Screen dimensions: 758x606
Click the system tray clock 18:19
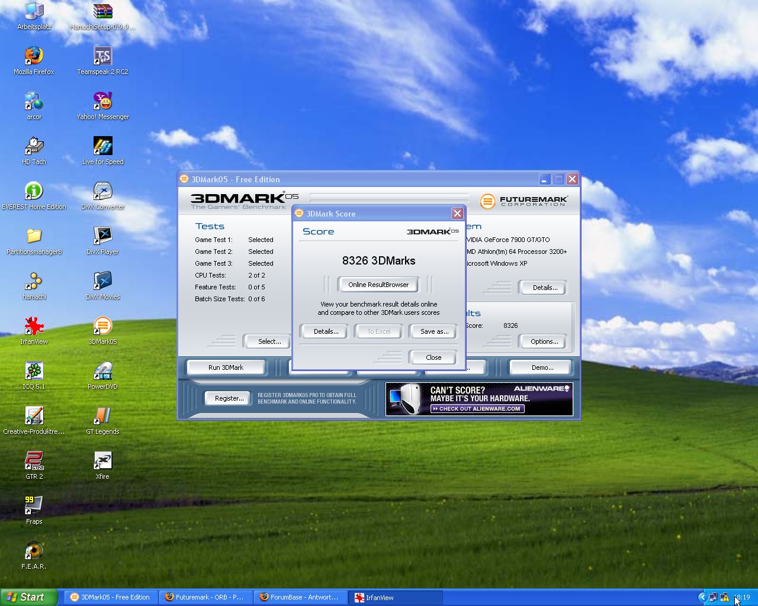pos(742,597)
